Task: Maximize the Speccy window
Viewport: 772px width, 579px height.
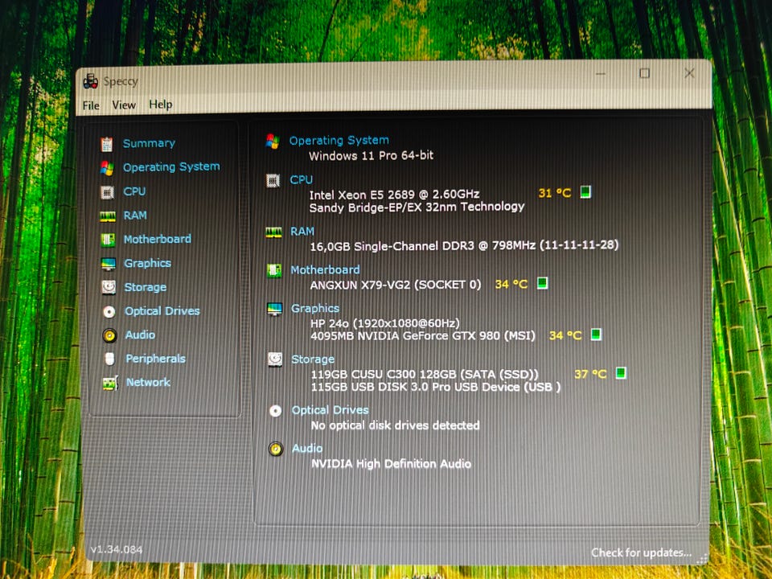Action: click(644, 73)
